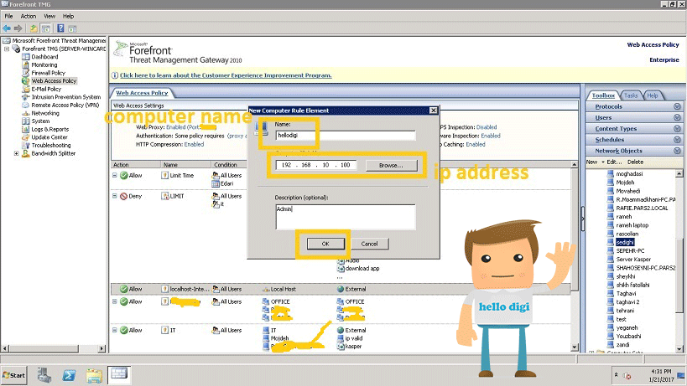687x386 pixels.
Task: Select the rameh laptop computer object
Action: pyautogui.click(x=632, y=225)
